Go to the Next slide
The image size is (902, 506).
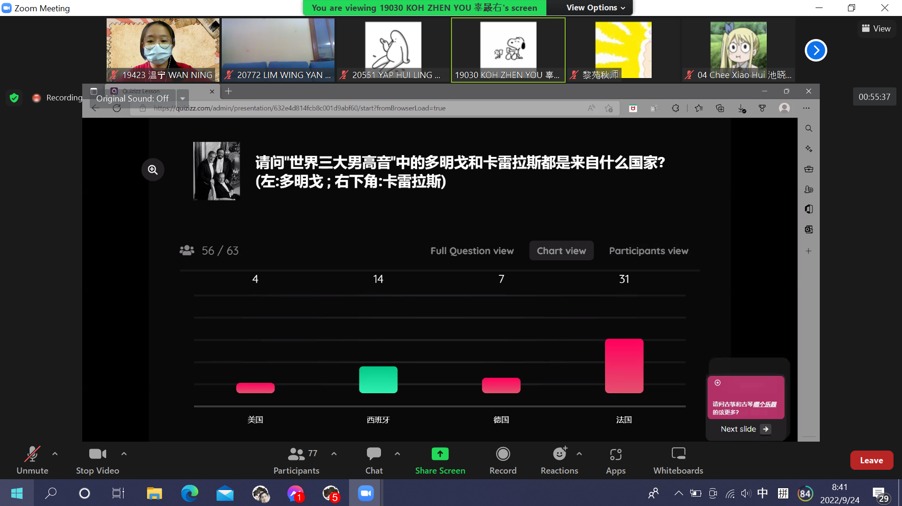click(746, 429)
